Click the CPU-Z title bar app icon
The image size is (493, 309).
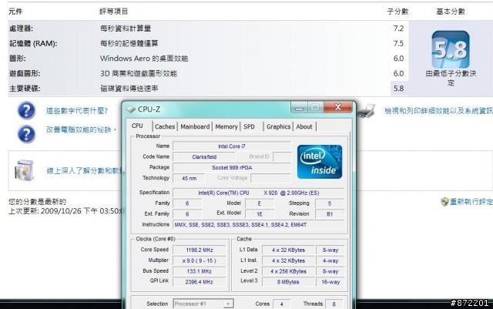point(130,109)
